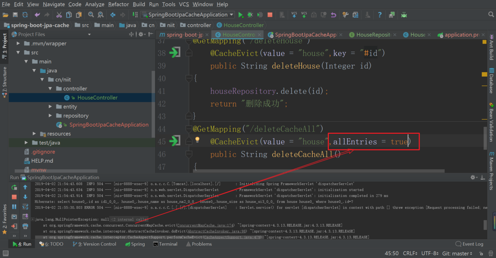The image size is (496, 258).
Task: Switch to the HouseRepository editor tab
Action: click(373, 35)
